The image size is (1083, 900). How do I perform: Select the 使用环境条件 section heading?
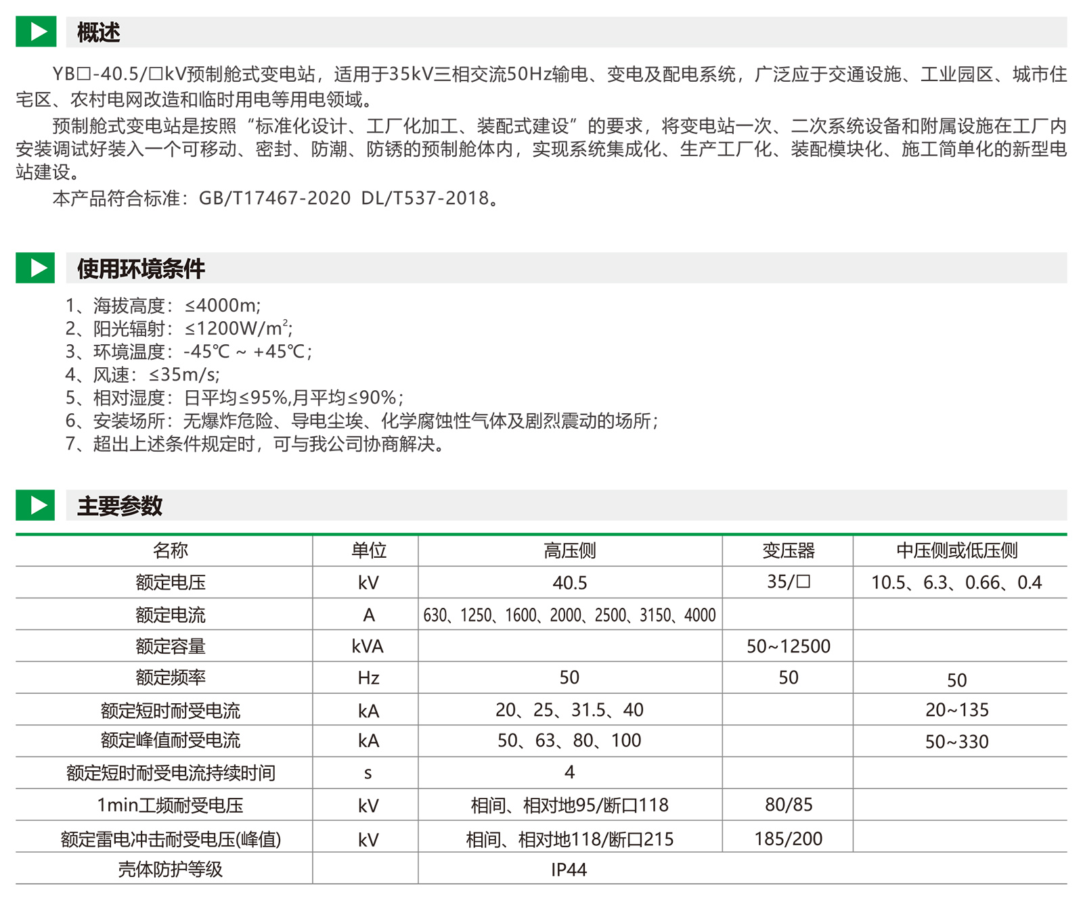tap(141, 268)
